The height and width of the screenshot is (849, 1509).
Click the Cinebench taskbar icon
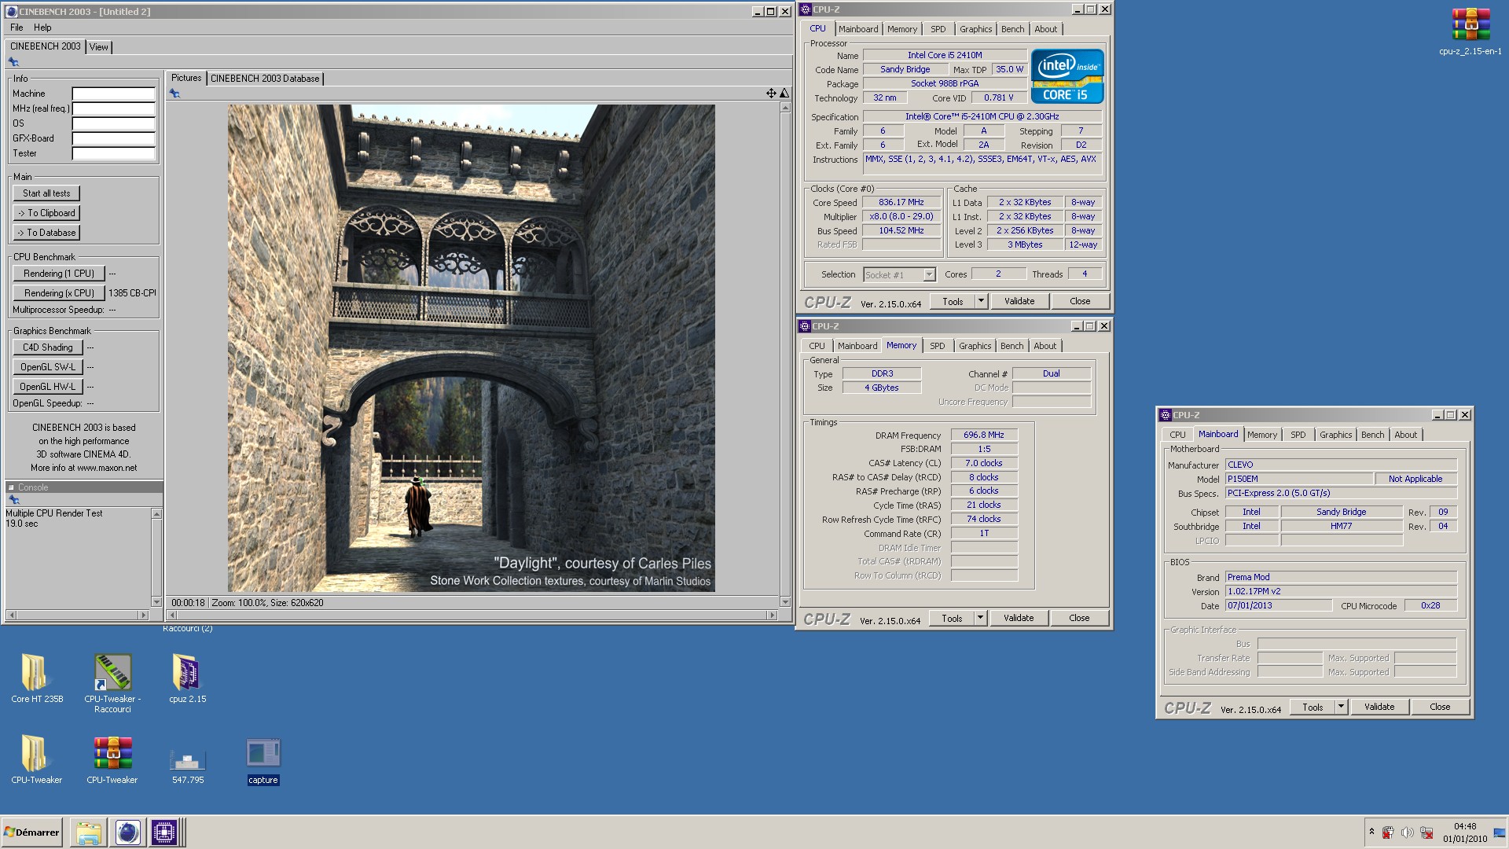[127, 832]
